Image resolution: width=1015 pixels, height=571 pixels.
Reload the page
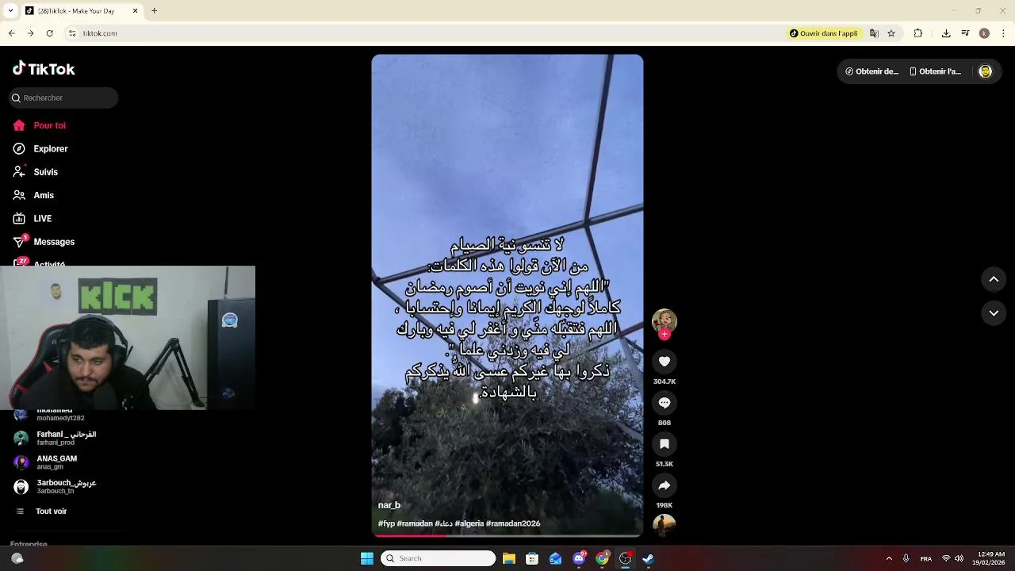pyautogui.click(x=49, y=33)
